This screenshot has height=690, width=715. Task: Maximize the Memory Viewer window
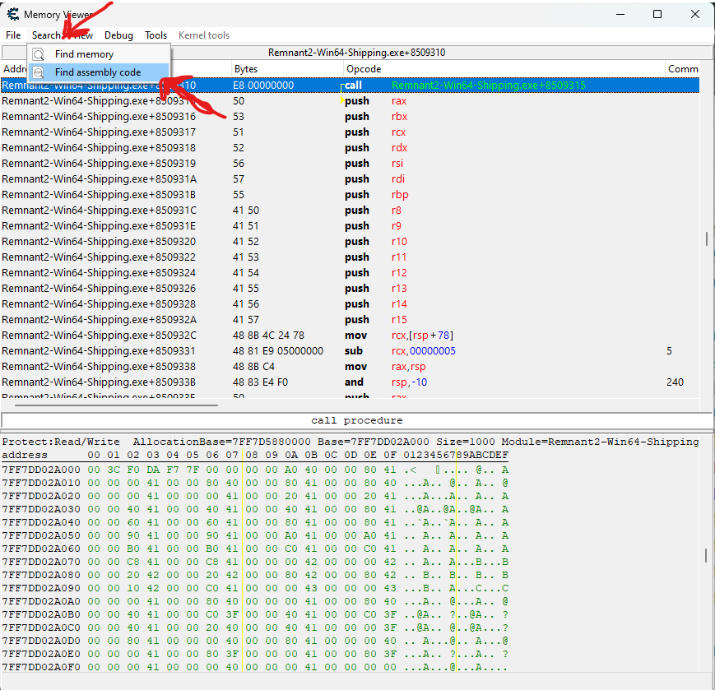[x=657, y=14]
